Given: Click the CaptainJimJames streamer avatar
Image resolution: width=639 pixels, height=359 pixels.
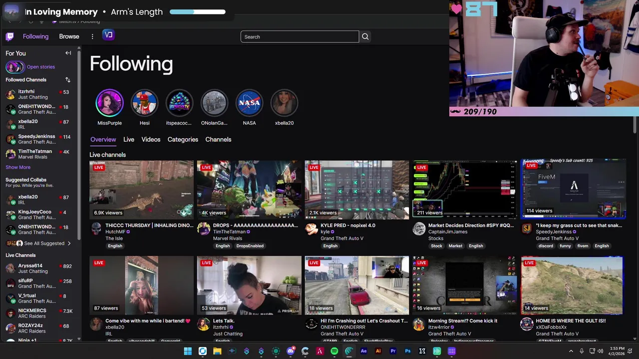Looking at the screenshot, I should pos(419,229).
